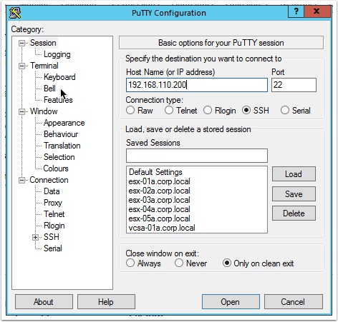Open the Keyboard category
This screenshot has width=338, height=322.
[x=59, y=77]
